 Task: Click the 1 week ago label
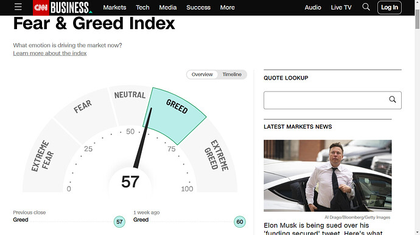point(147,213)
